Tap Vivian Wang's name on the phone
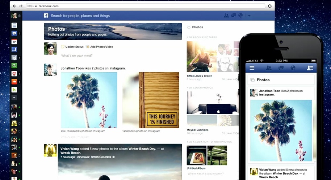The height and width of the screenshot is (180, 331). tap(268, 170)
